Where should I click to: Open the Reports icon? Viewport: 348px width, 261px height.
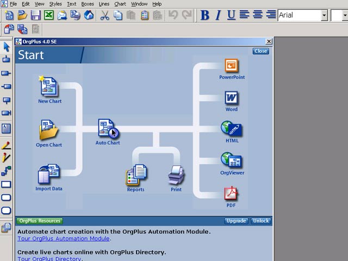(136, 175)
